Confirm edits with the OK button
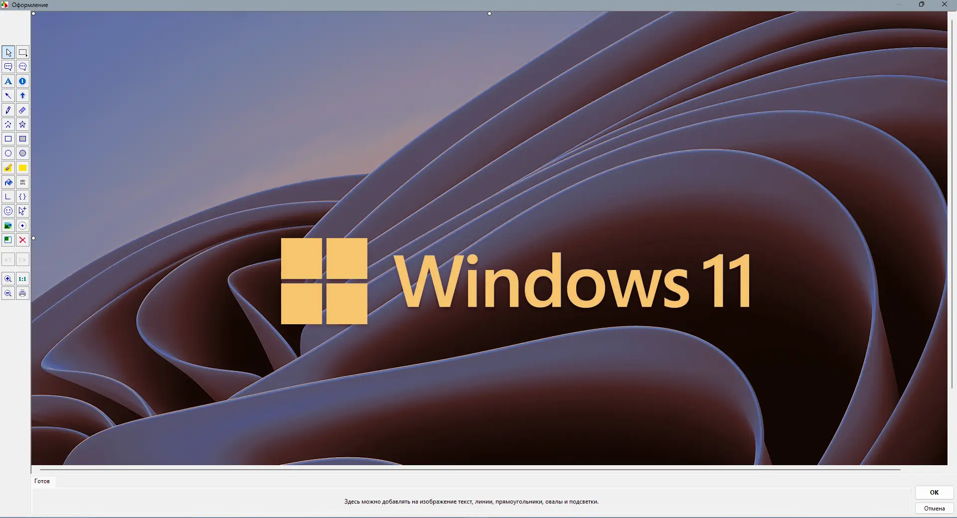This screenshot has width=957, height=518. (934, 493)
